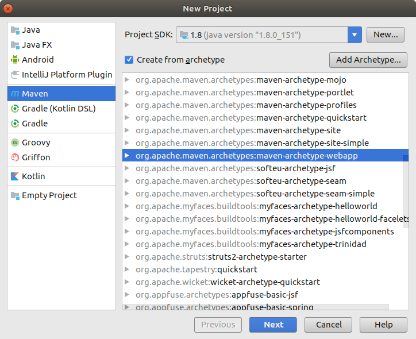The image size is (416, 339).
Task: Uncheck Create from archetype checkbox
Action: [129, 60]
